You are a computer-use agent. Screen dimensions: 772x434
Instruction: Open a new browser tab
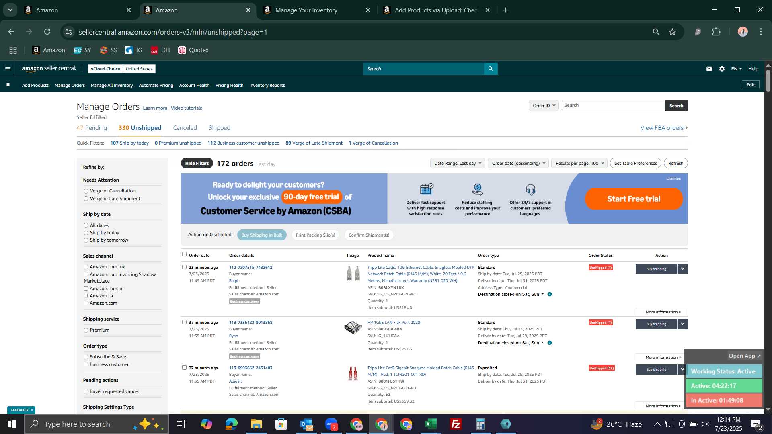(x=506, y=10)
